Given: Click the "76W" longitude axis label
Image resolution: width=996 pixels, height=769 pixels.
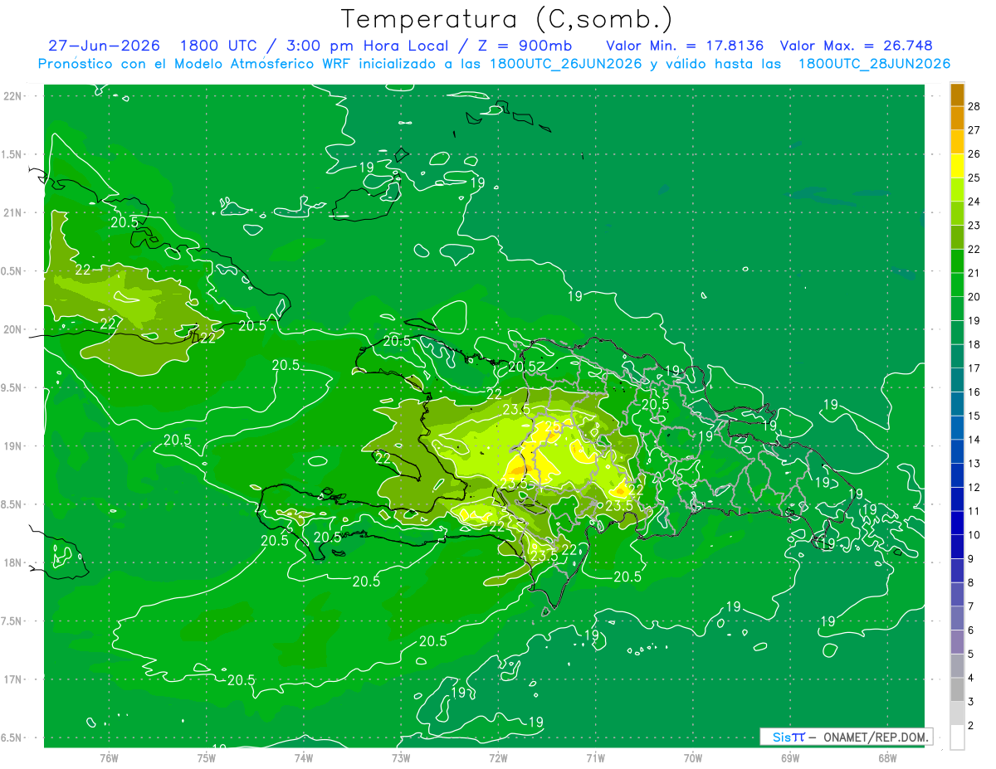Looking at the screenshot, I should (109, 757).
